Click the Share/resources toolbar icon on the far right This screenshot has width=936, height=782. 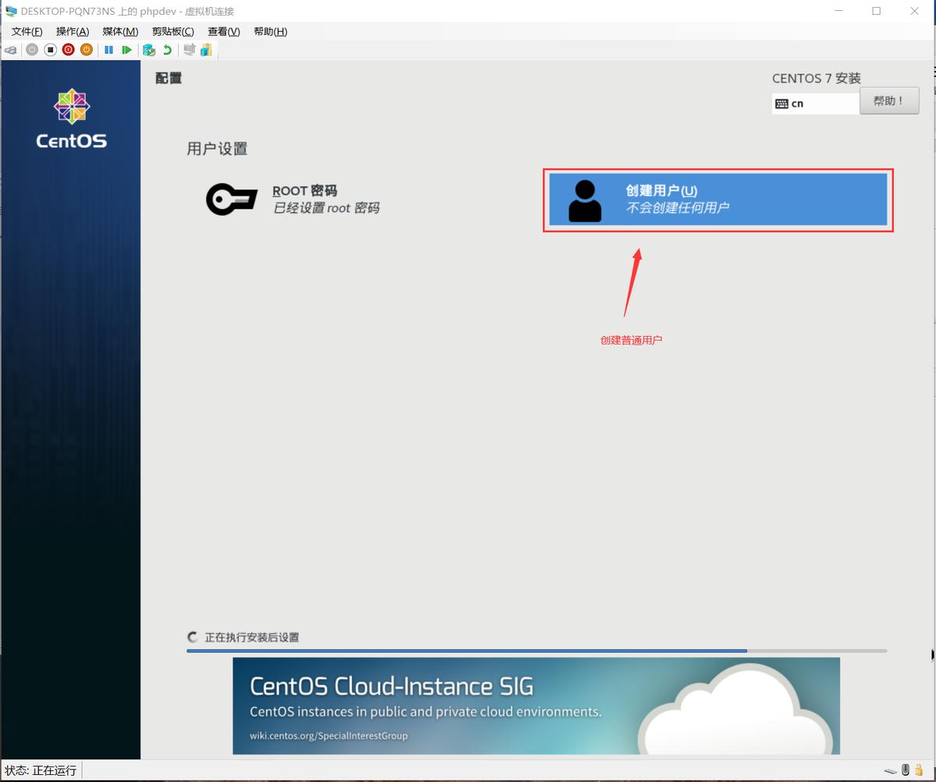coord(206,50)
